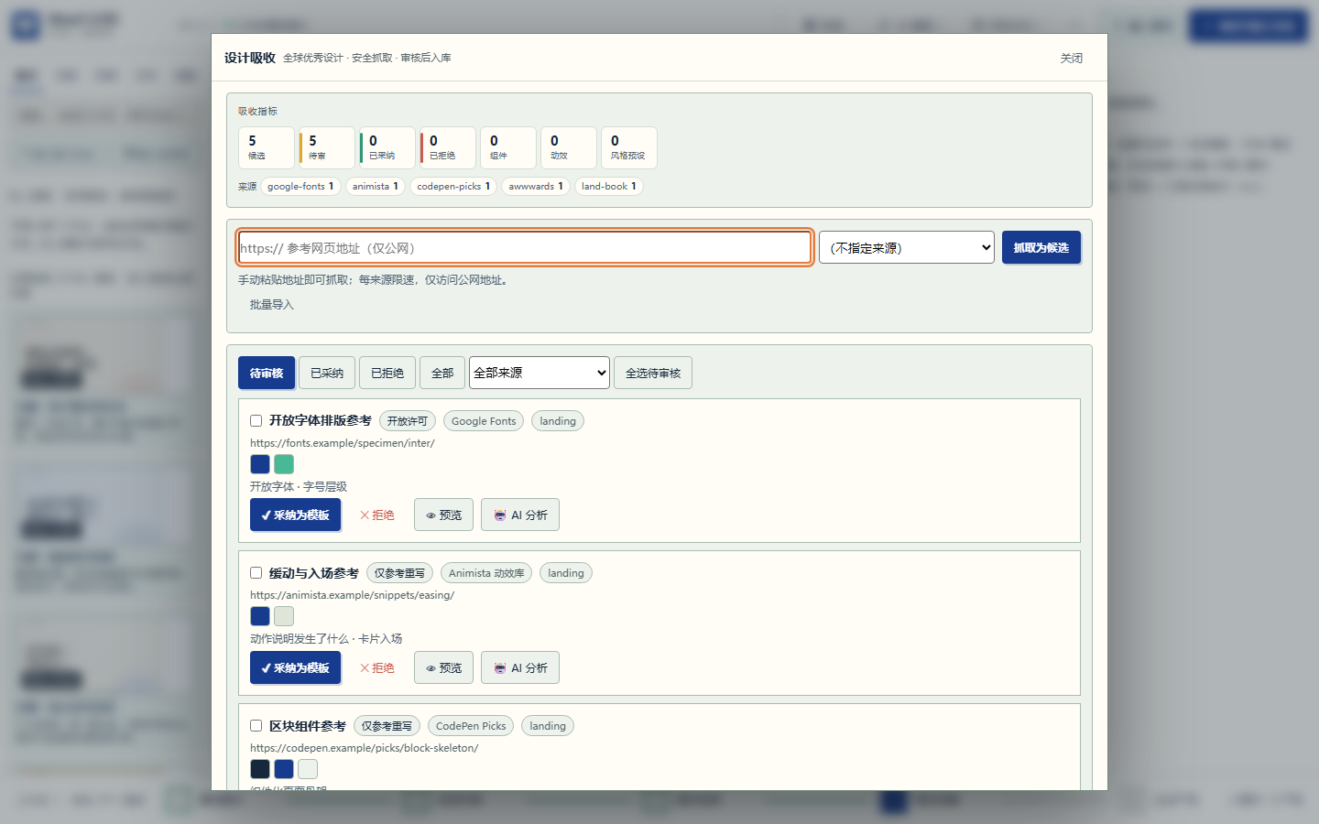Check the 开放字体排版参考 checkbox
1319x824 pixels.
click(256, 421)
